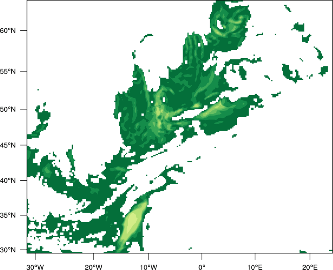Click the 55°N latitude label
The width and height of the screenshot is (333, 270).
click(8, 71)
